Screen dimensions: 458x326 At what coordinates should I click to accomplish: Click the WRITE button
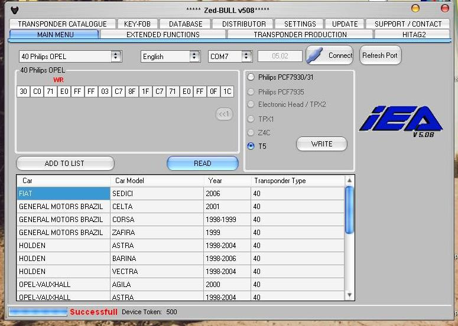pyautogui.click(x=321, y=144)
